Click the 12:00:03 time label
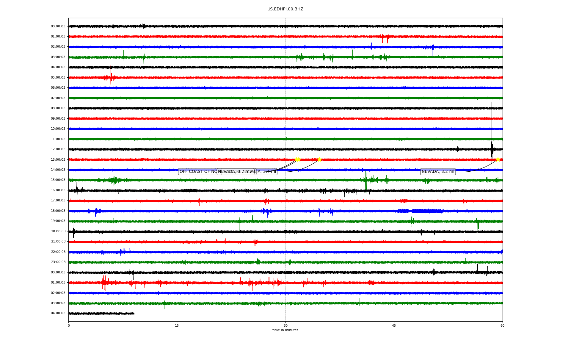 coord(58,149)
